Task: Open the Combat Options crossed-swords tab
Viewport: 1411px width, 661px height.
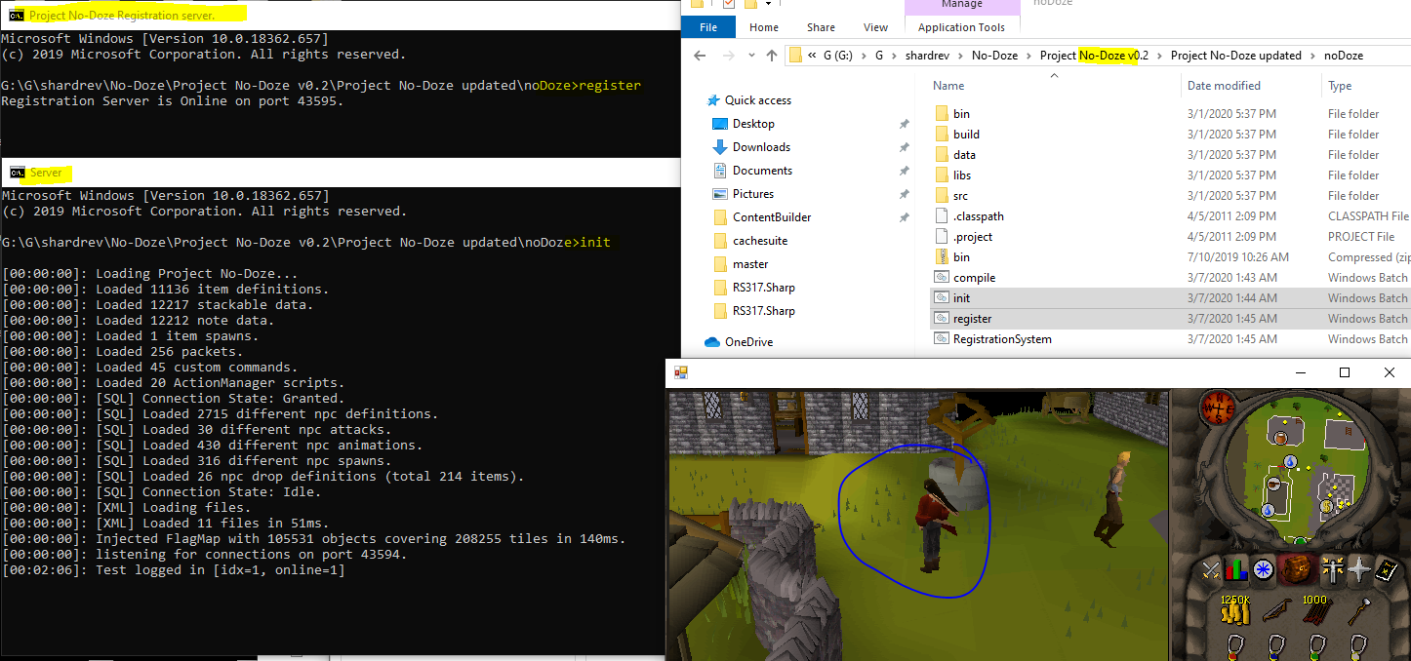Action: pyautogui.click(x=1211, y=569)
